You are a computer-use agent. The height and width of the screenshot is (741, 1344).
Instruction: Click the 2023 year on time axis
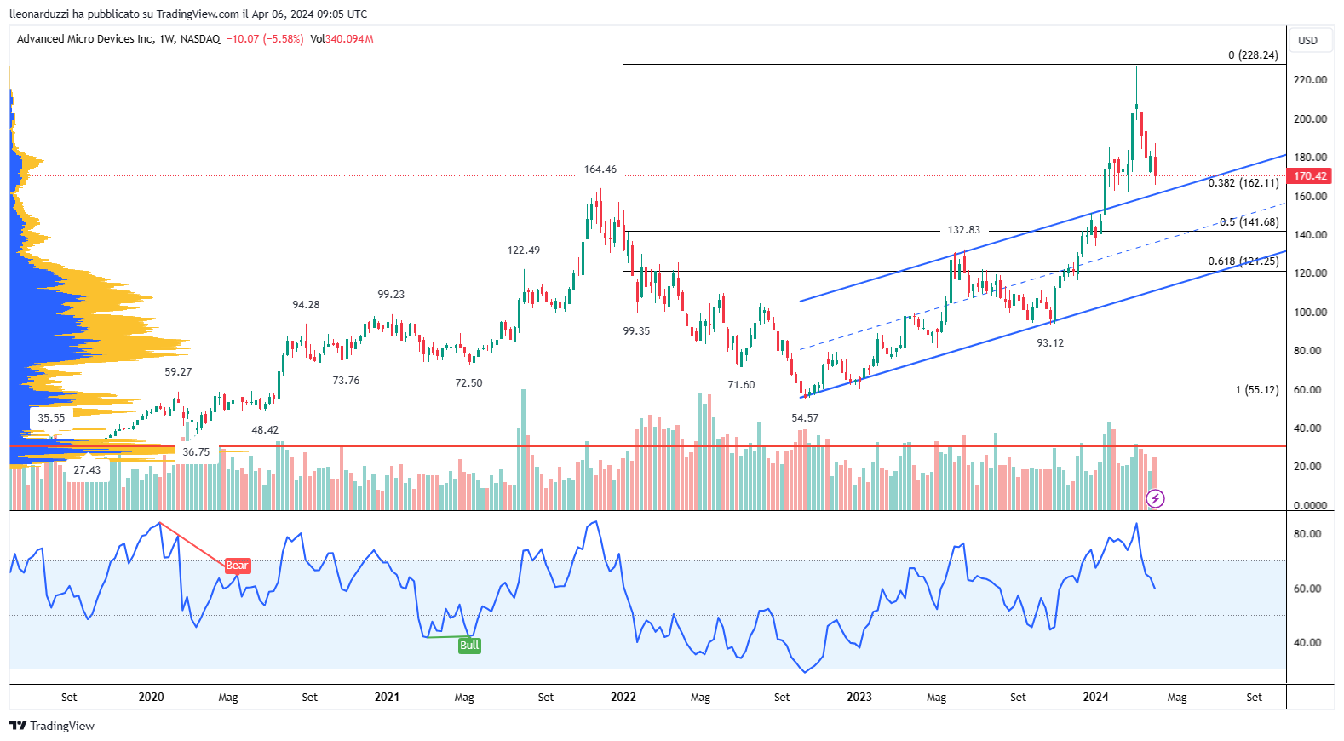859,697
